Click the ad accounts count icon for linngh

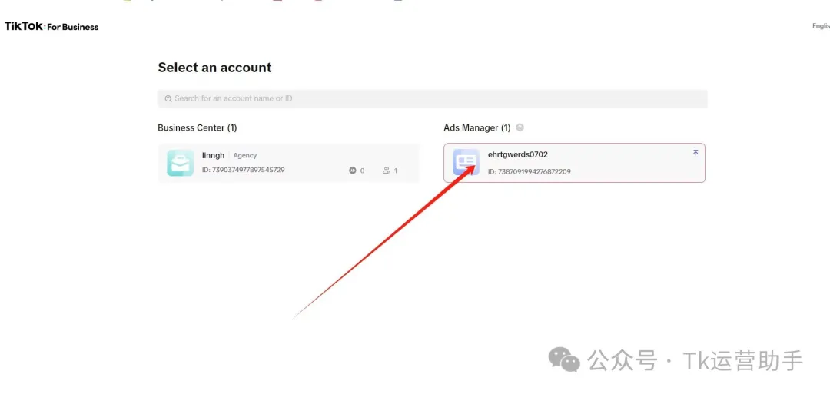(x=353, y=171)
